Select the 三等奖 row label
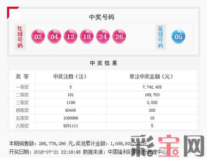207x158 pixels. (x=22, y=103)
